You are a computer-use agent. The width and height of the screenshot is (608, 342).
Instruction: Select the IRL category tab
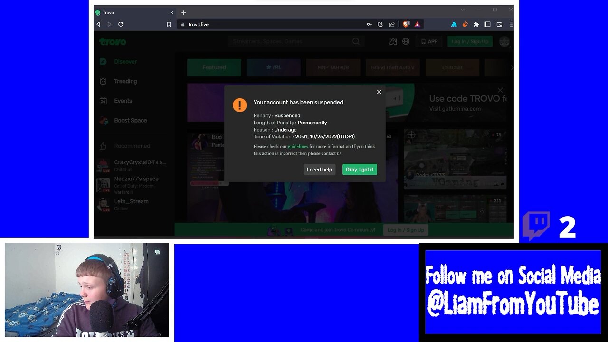(x=274, y=67)
